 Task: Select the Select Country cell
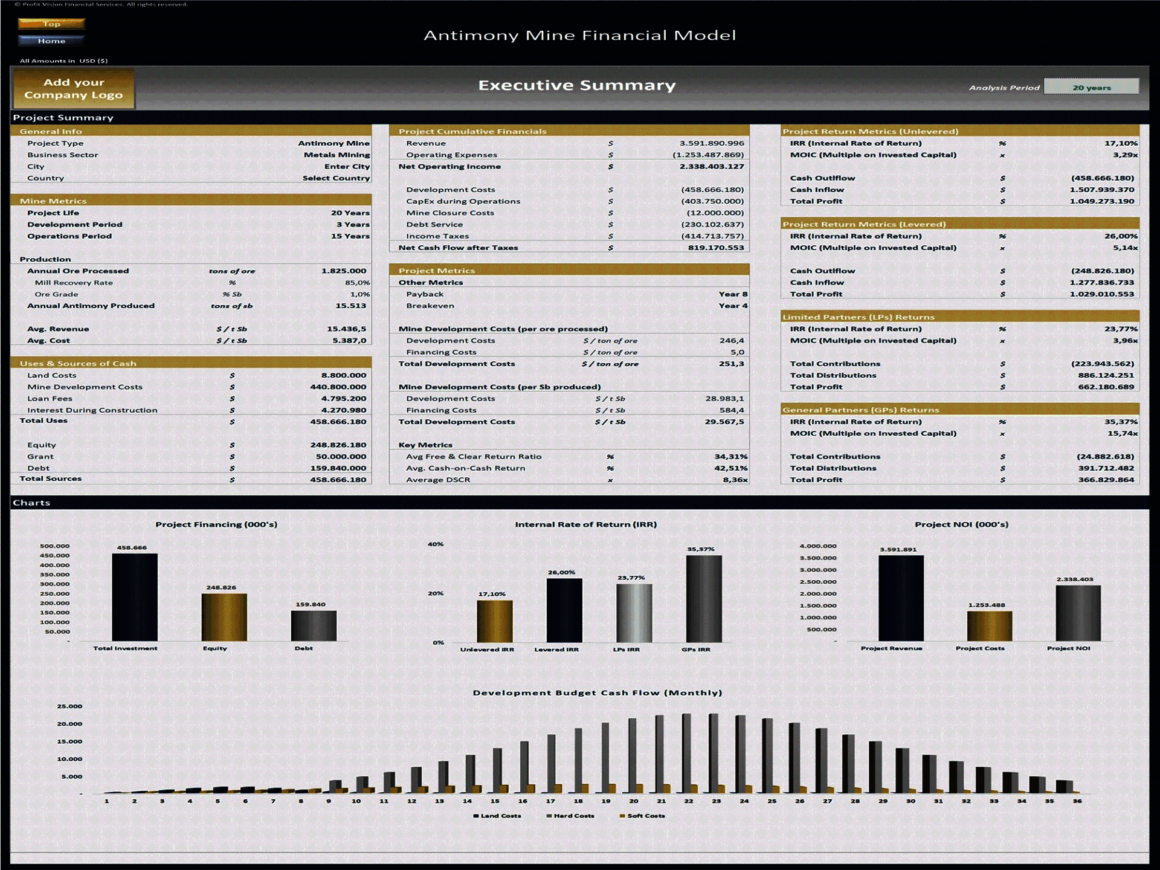tap(336, 178)
